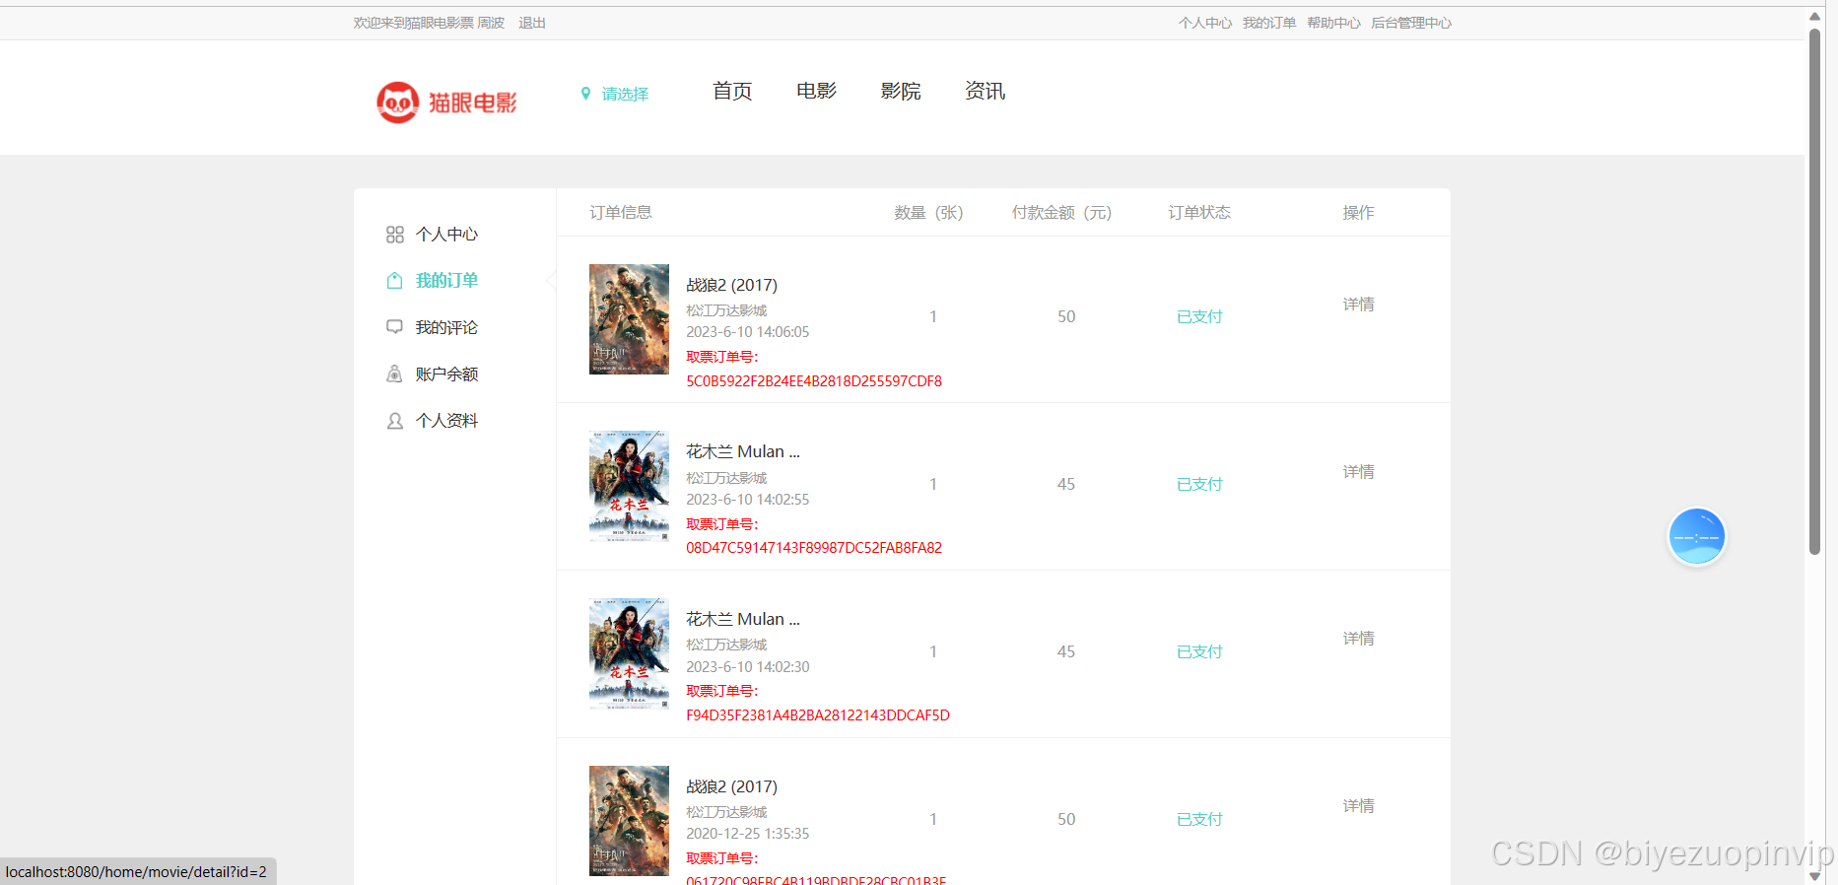Viewport: 1838px width, 885px height.
Task: Click the 订单信息 column header
Action: click(x=621, y=212)
